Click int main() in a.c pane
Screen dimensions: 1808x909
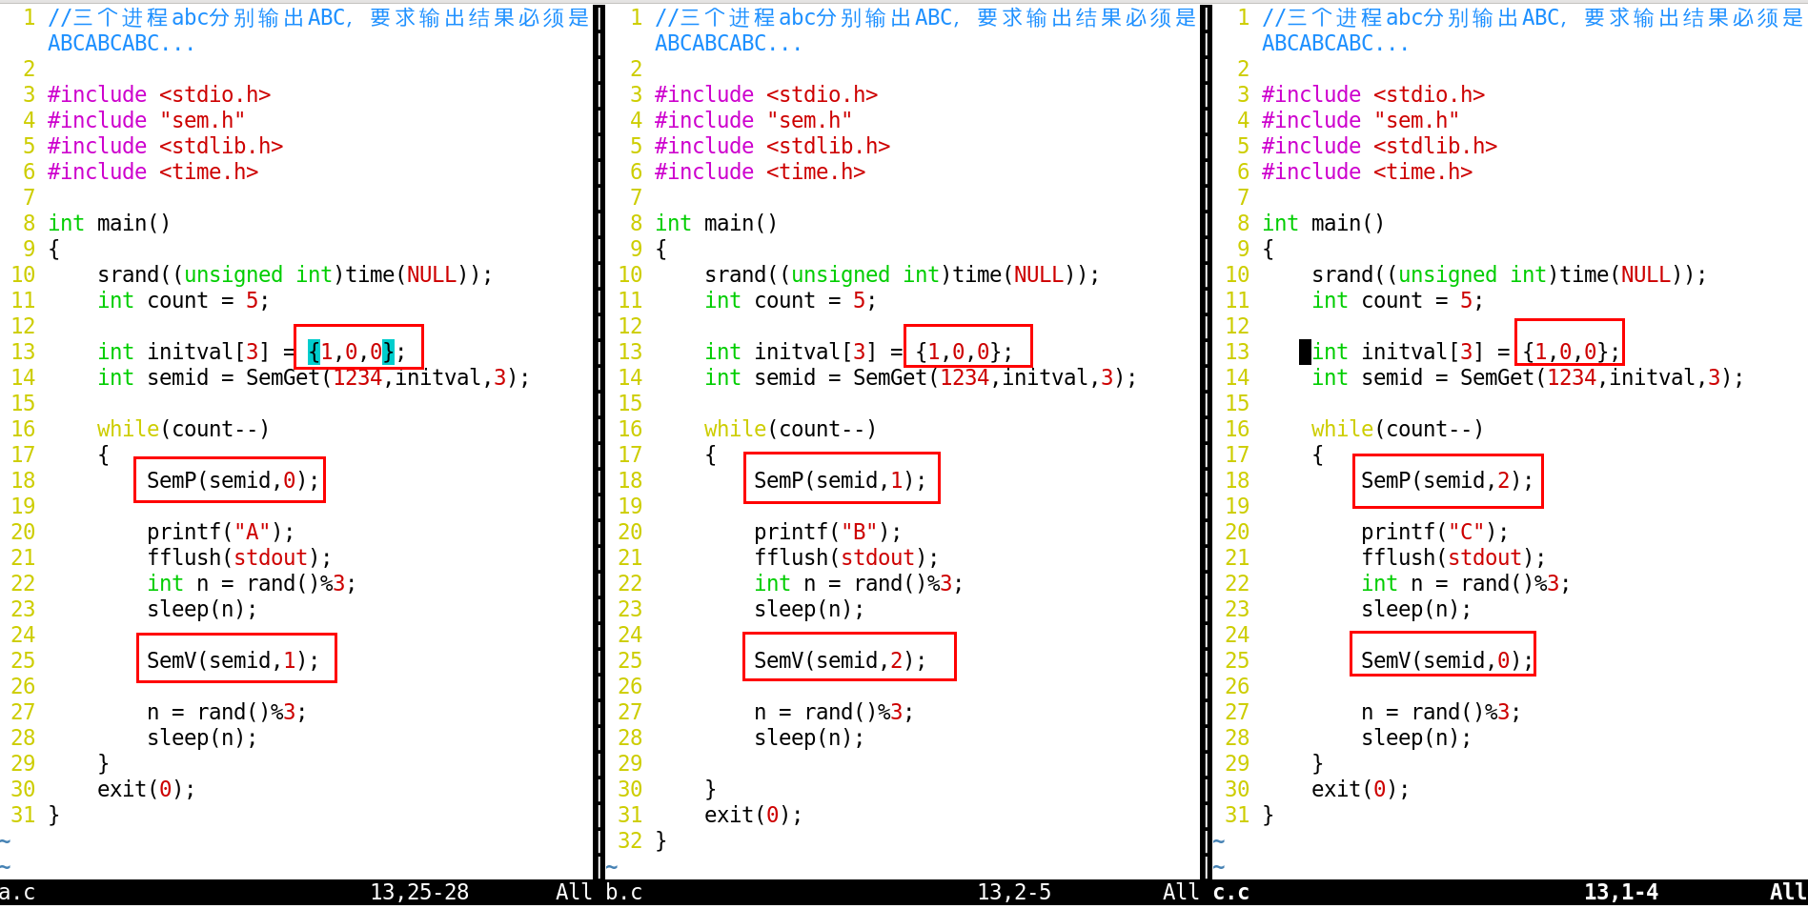pos(109,223)
